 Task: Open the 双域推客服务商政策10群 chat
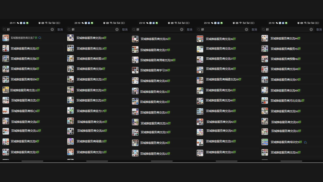tap(92, 59)
